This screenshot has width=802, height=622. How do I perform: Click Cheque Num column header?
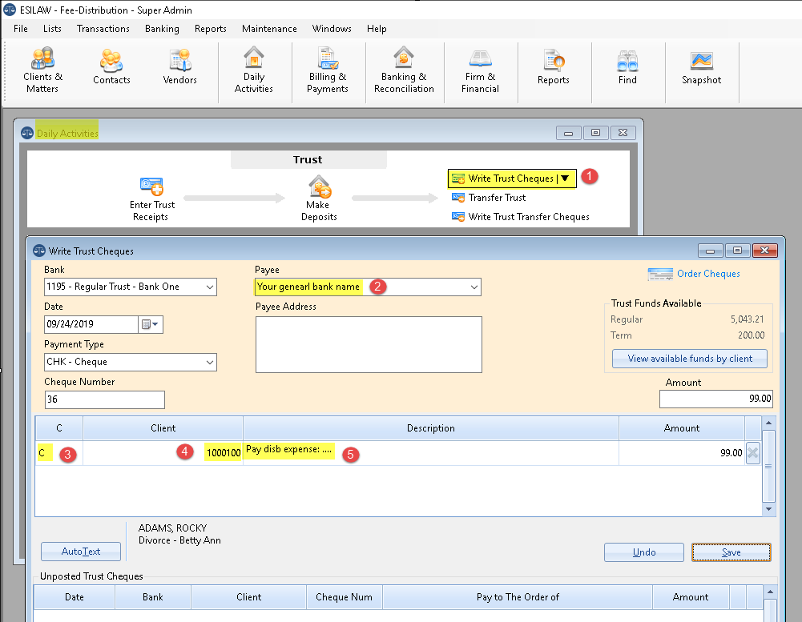pos(345,597)
